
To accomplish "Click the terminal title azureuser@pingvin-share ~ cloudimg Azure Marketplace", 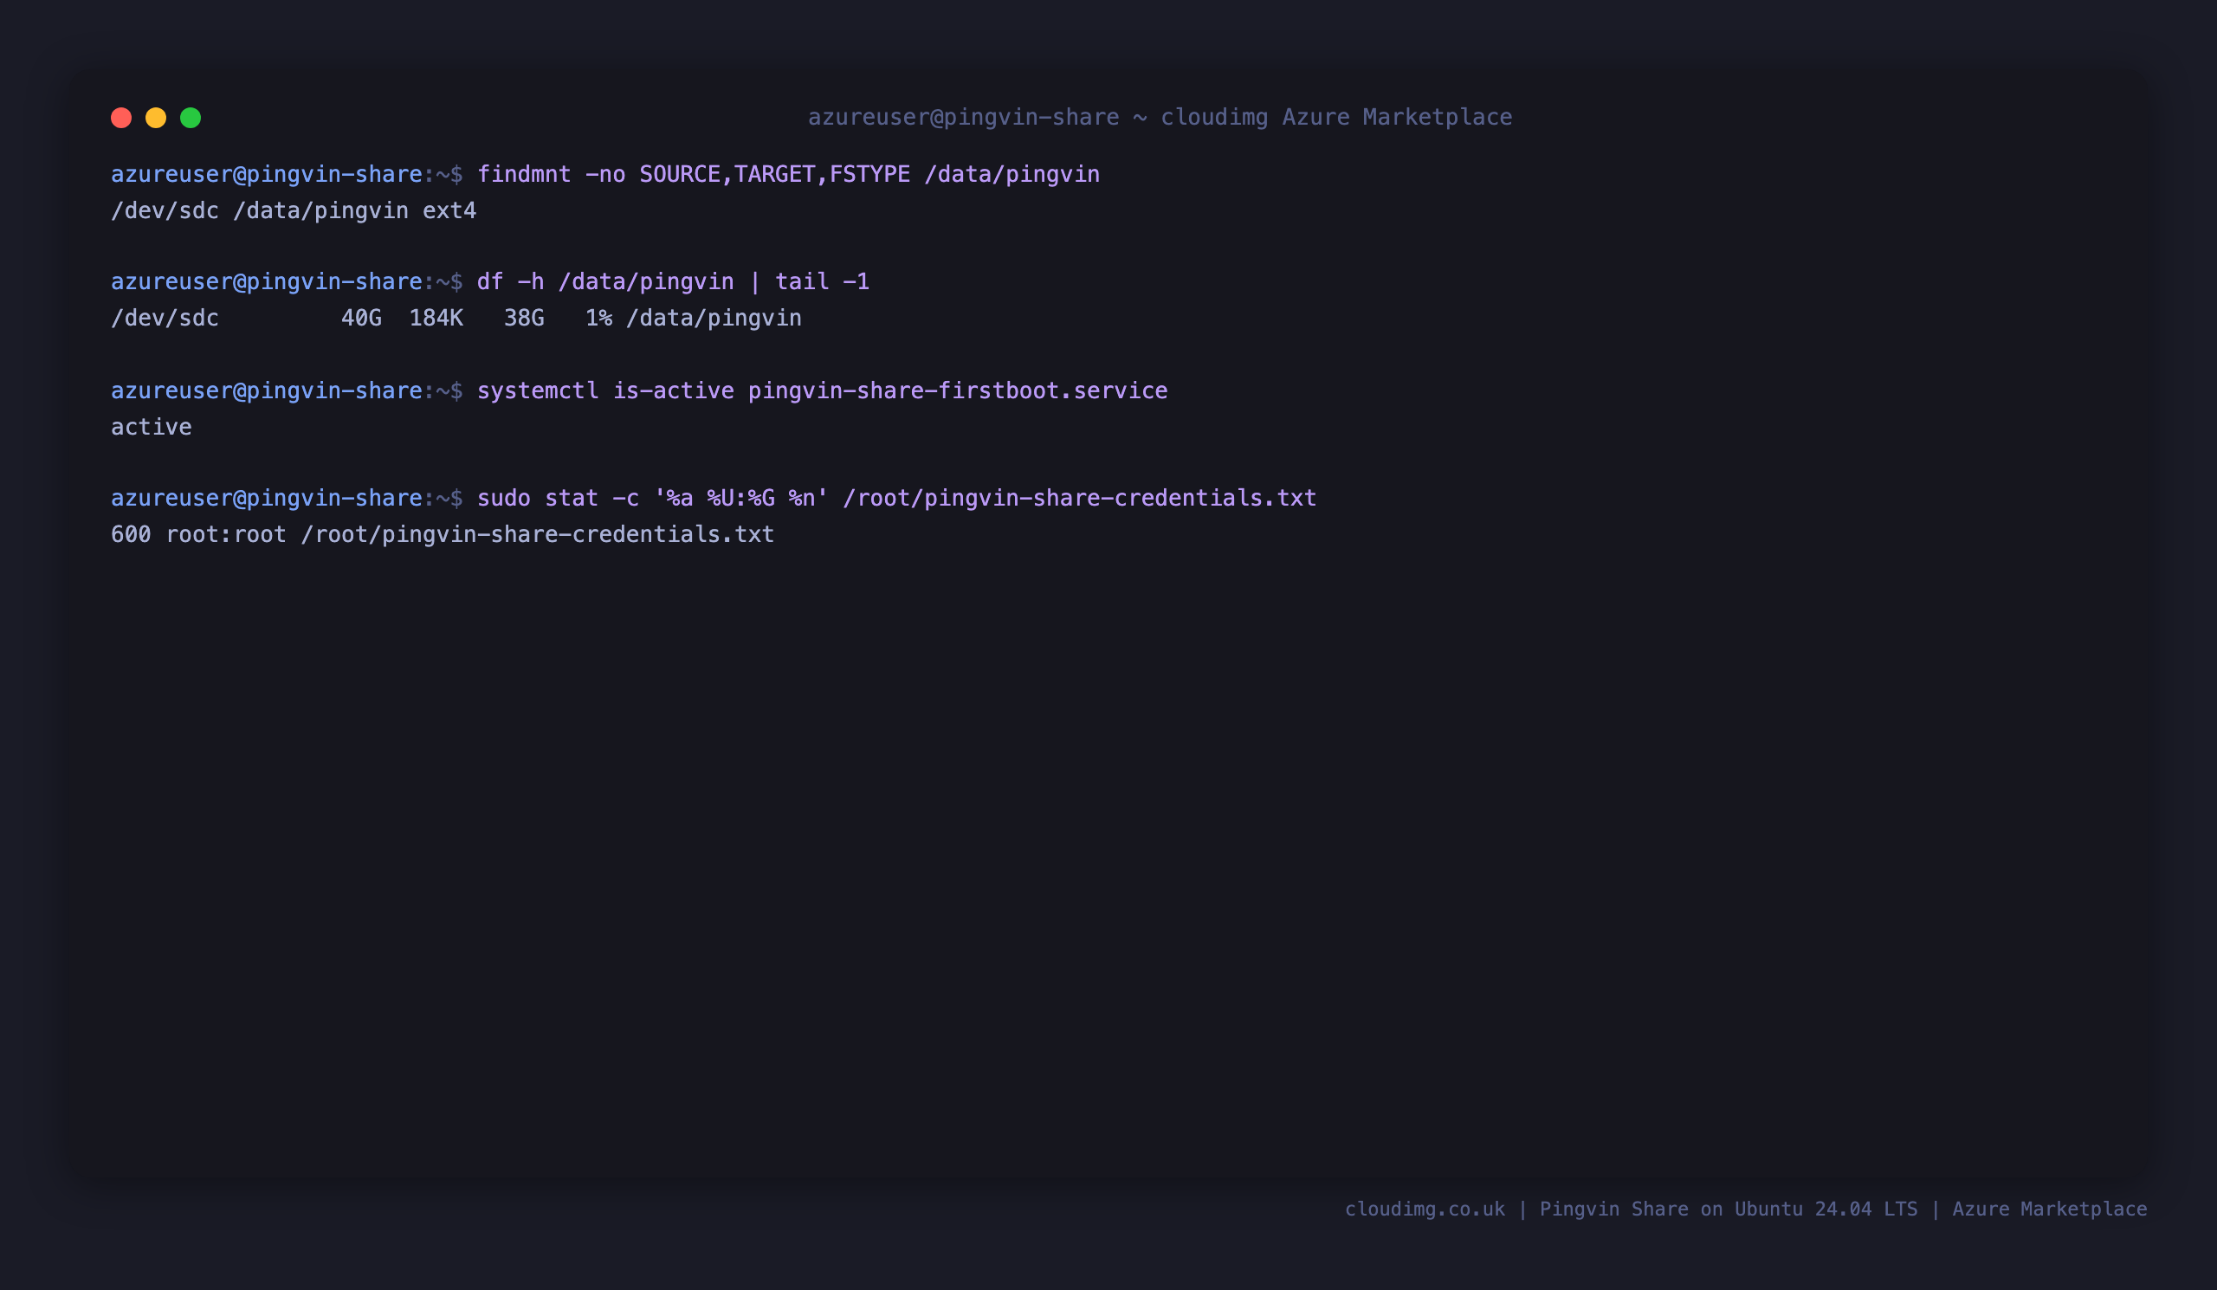I will tap(1160, 117).
